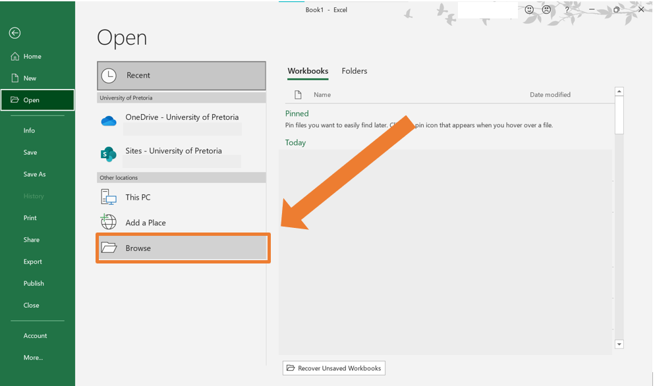
Task: Click Recover Unsaved Workbooks button
Action: click(x=334, y=368)
